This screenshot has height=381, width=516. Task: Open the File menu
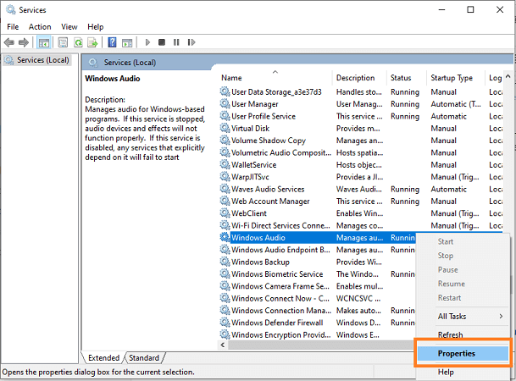pos(13,27)
